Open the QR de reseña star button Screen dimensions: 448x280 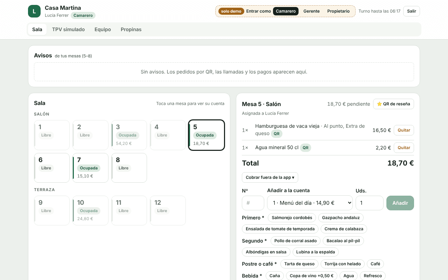click(x=393, y=104)
